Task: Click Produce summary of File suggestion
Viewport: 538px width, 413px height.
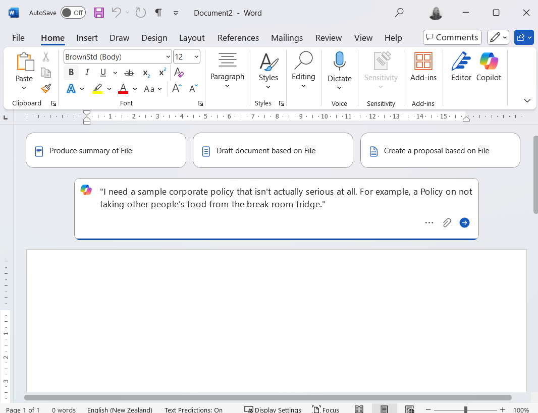Action: [x=105, y=150]
